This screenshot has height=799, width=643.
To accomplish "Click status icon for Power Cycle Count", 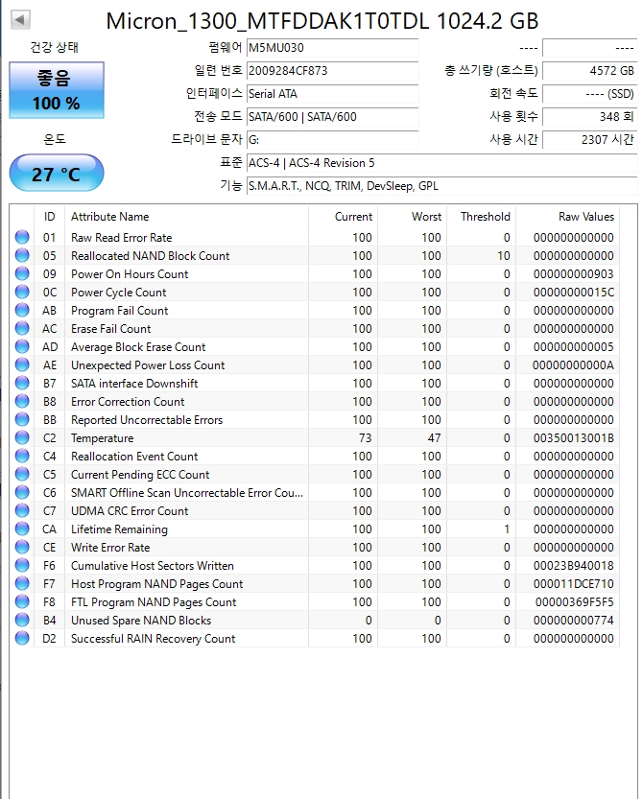I will [22, 292].
